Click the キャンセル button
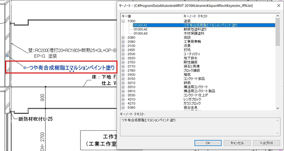284x151 pixels. pos(237,143)
